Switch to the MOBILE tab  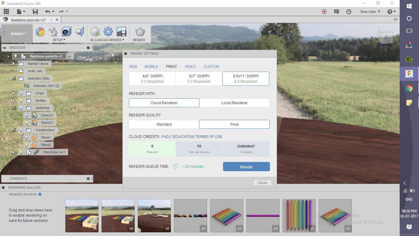[x=152, y=67]
